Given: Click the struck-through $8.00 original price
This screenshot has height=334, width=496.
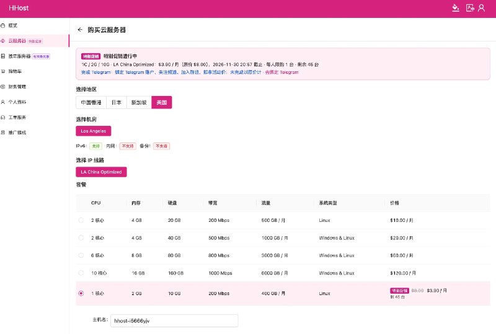Looking at the screenshot, I should [x=417, y=291].
